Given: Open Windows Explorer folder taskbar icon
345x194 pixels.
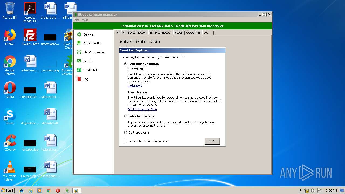Looking at the screenshot, I should [30, 190].
